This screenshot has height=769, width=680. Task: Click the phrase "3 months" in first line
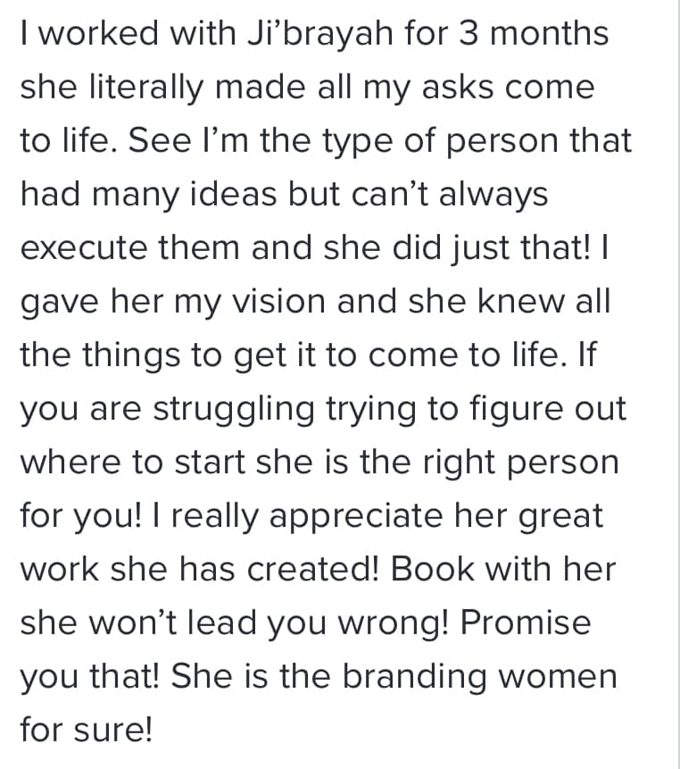pyautogui.click(x=534, y=33)
